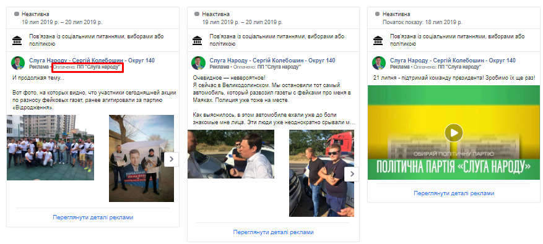
Task: Click the ПОЛІТИЧНА ПАРТІЯ «СЛУГА НАРОДУ» video banner text
Action: pos(454,167)
